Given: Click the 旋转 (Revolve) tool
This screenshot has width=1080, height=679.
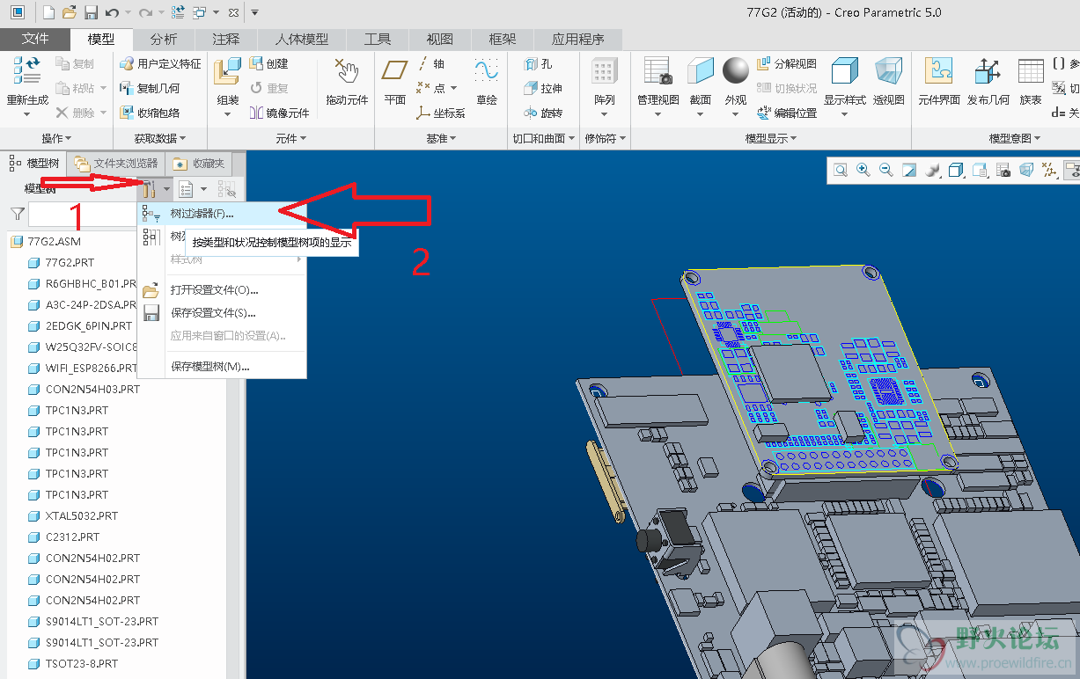Looking at the screenshot, I should [x=543, y=113].
